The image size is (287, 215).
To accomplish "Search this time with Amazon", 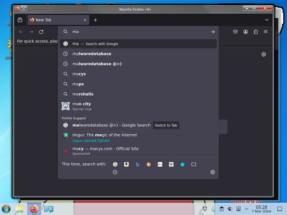I will [x=126, y=164].
